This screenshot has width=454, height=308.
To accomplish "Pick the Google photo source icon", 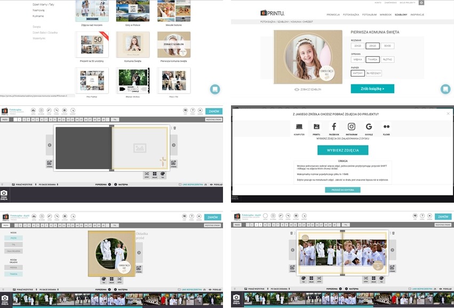I will point(369,127).
